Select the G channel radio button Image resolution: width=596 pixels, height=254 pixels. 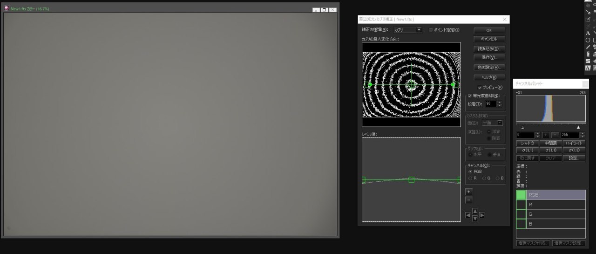pyautogui.click(x=484, y=178)
